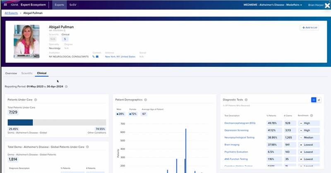Open the app grid menu icon
This screenshot has height=173, width=331.
(5, 5)
